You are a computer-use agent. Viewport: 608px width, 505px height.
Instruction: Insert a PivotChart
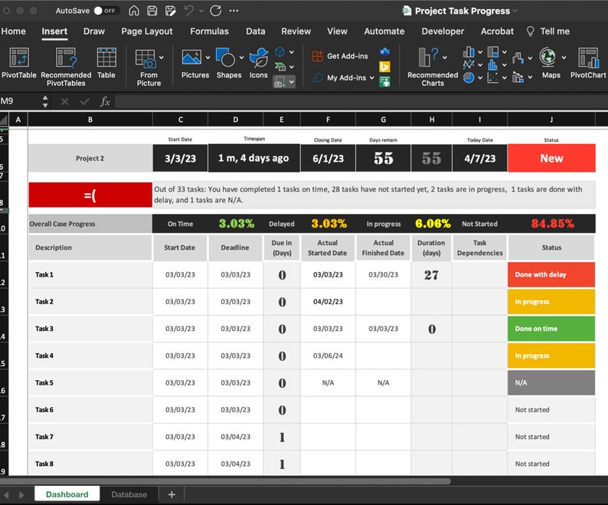(588, 63)
